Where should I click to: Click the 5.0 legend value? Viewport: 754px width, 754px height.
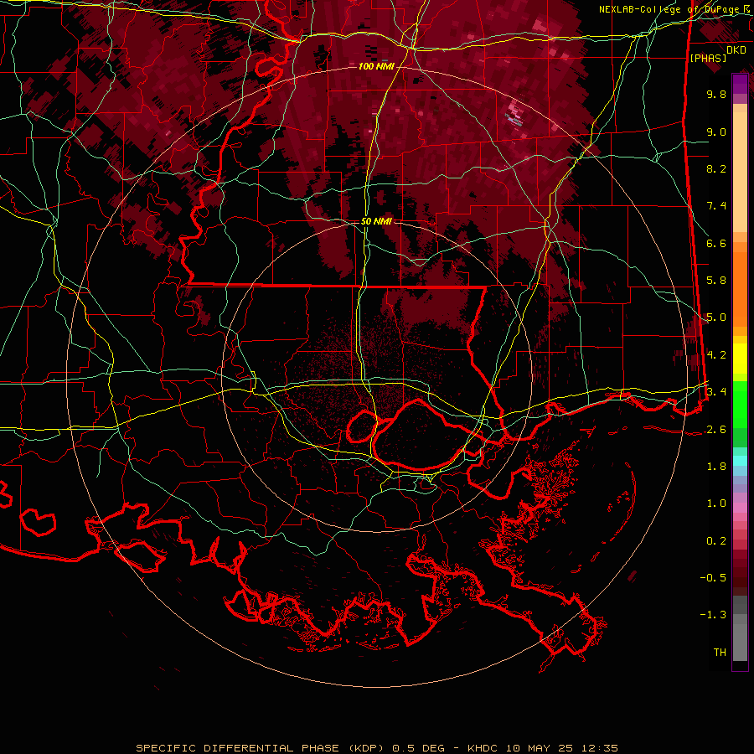(716, 318)
